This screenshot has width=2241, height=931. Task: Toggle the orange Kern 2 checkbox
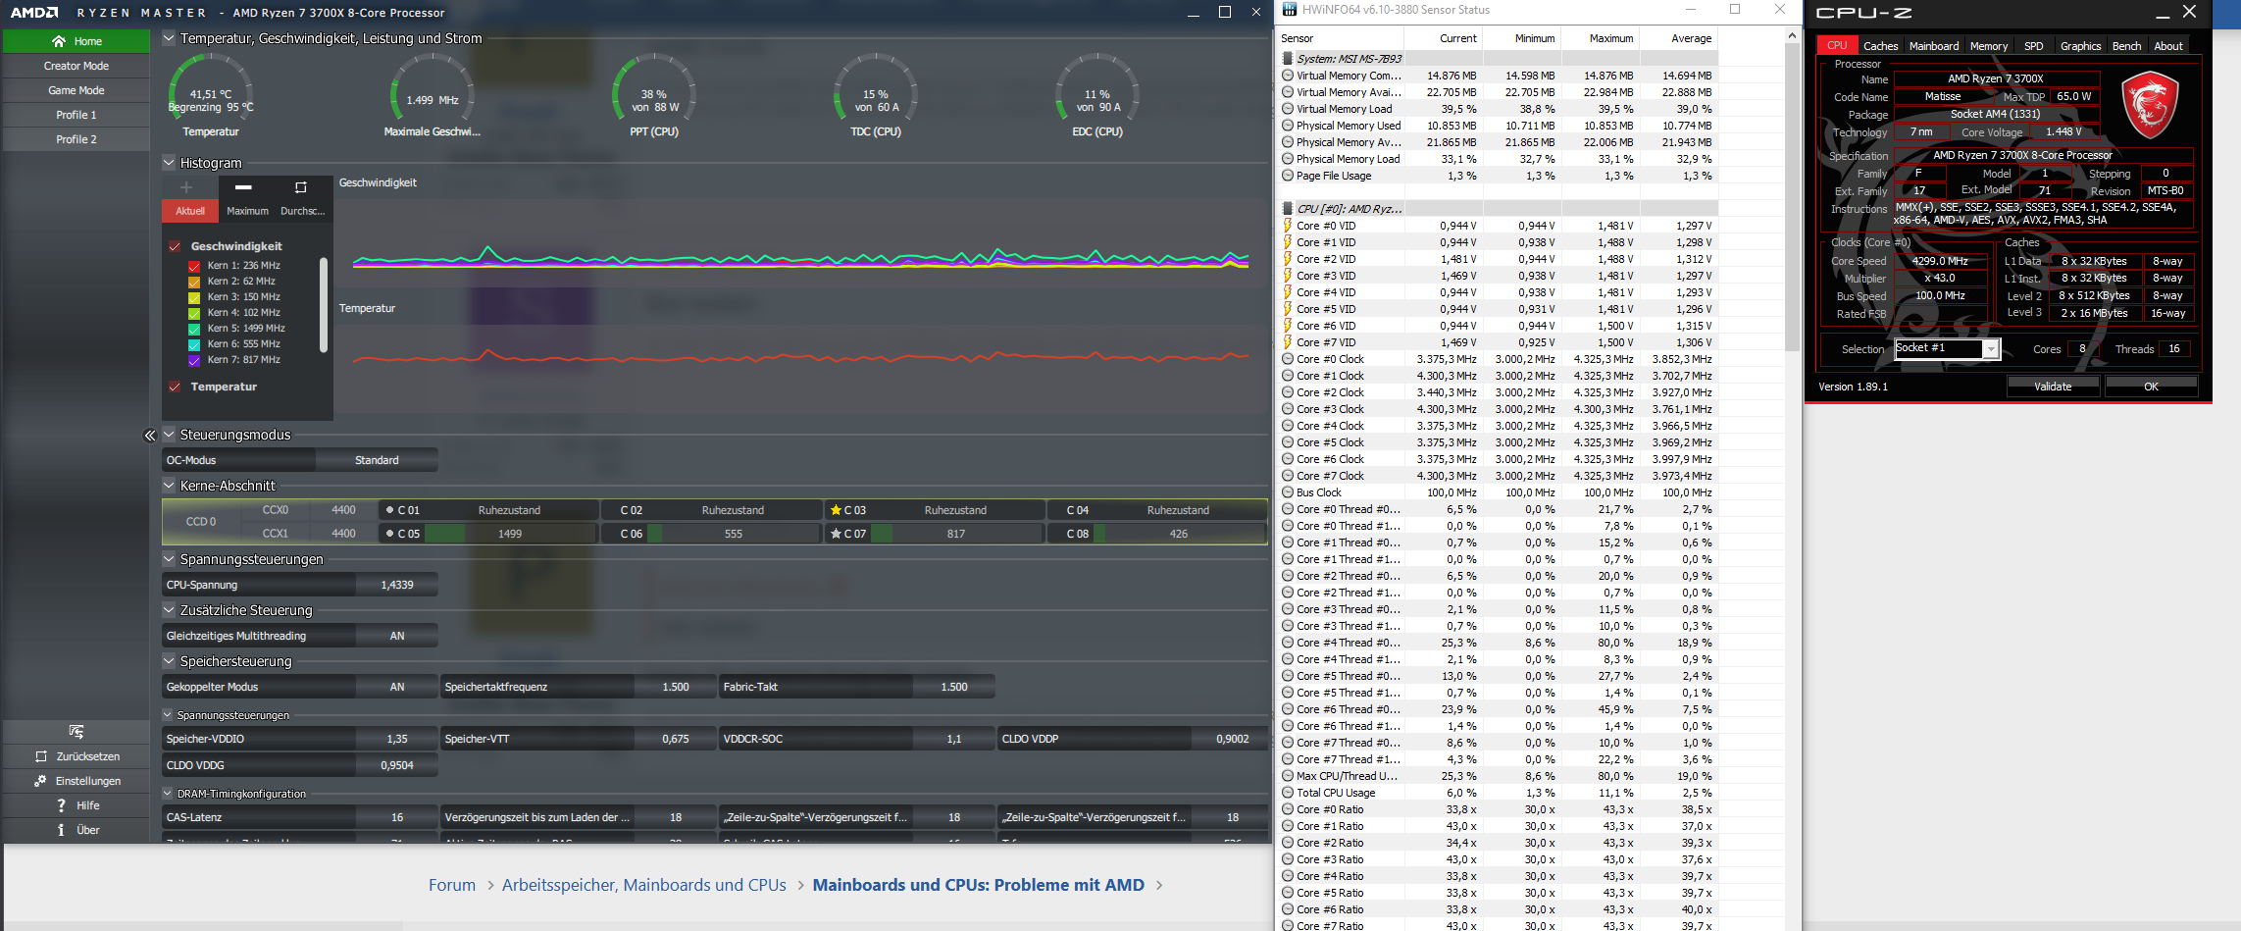pos(194,282)
